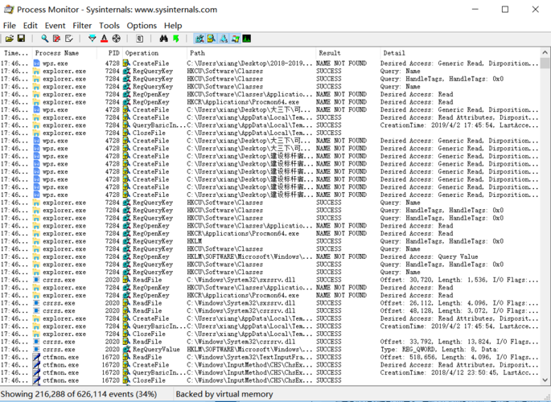
Task: Open the File menu
Action: [10, 26]
